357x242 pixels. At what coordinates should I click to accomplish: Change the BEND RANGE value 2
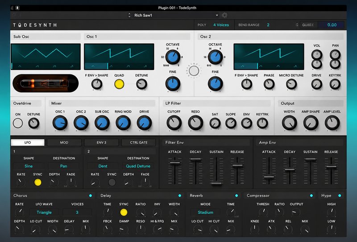pos(268,25)
